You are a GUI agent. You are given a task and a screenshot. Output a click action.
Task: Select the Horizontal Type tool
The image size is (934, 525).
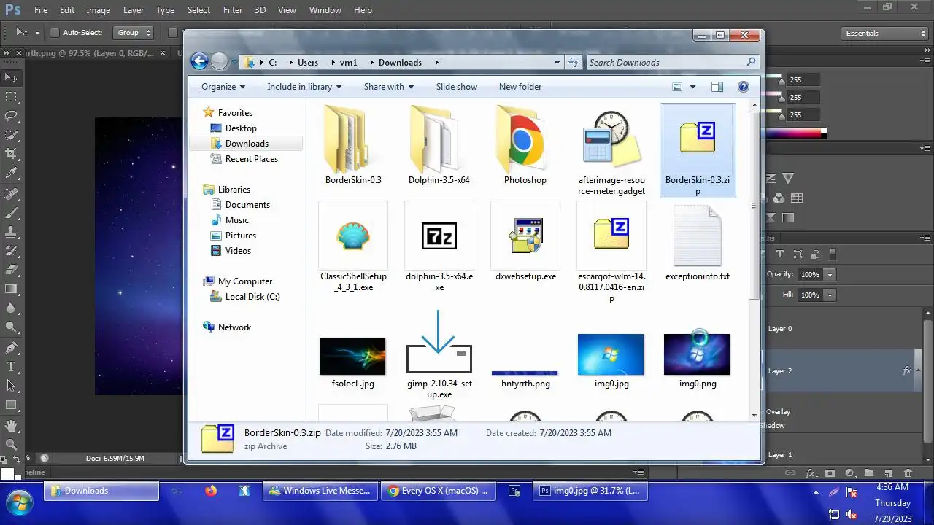tap(11, 367)
